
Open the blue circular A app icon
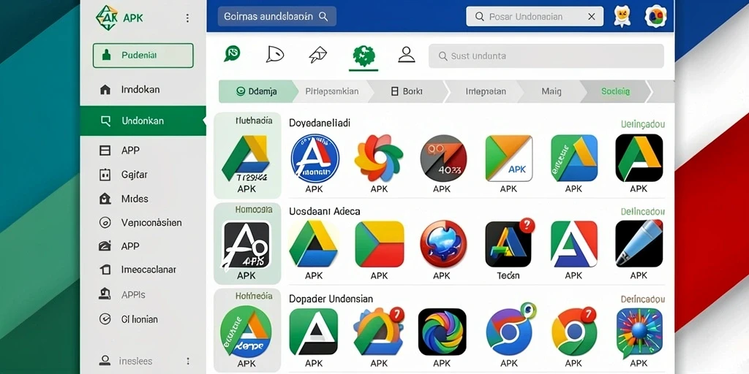pyautogui.click(x=315, y=159)
